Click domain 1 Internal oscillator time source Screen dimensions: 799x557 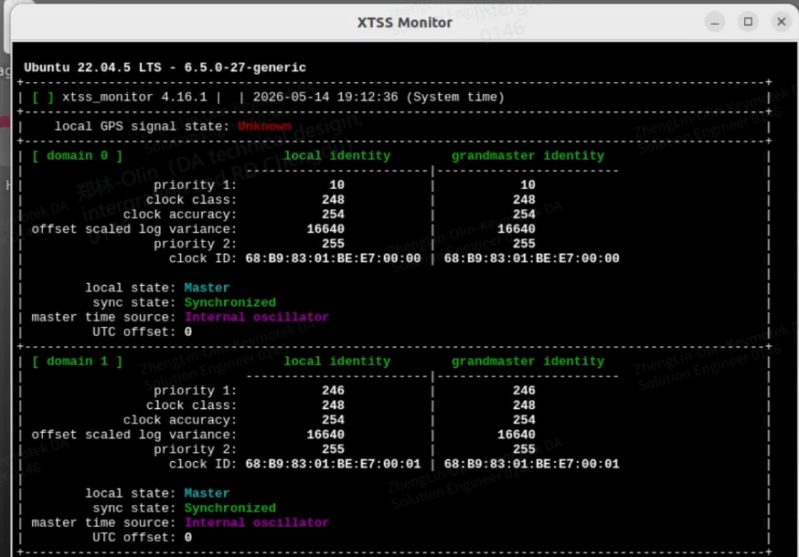point(257,523)
